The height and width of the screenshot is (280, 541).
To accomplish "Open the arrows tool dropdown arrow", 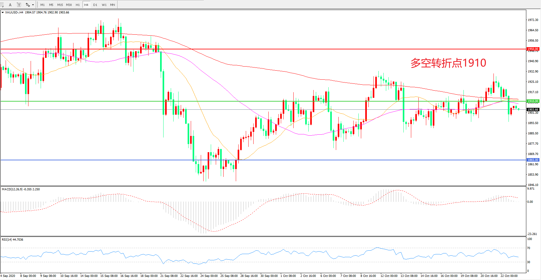I will (x=33, y=5).
